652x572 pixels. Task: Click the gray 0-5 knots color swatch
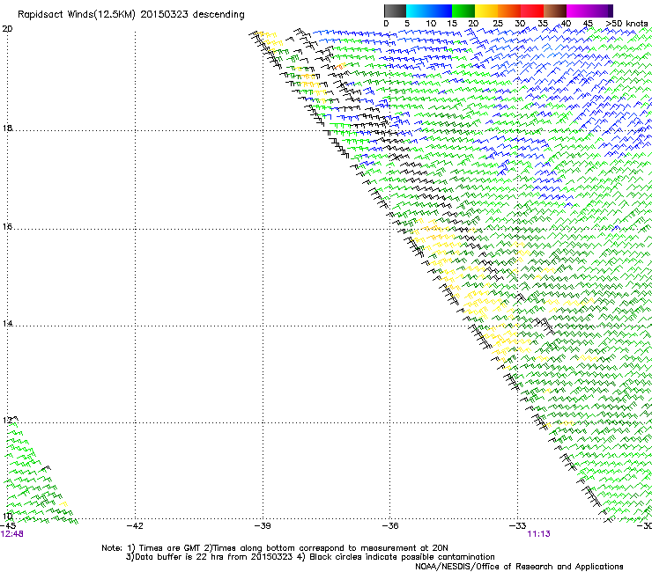coord(395,11)
